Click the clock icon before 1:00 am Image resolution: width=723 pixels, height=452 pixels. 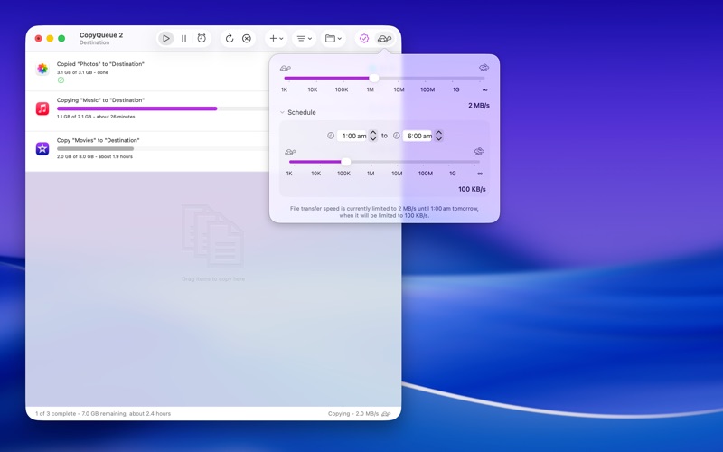[331, 136]
